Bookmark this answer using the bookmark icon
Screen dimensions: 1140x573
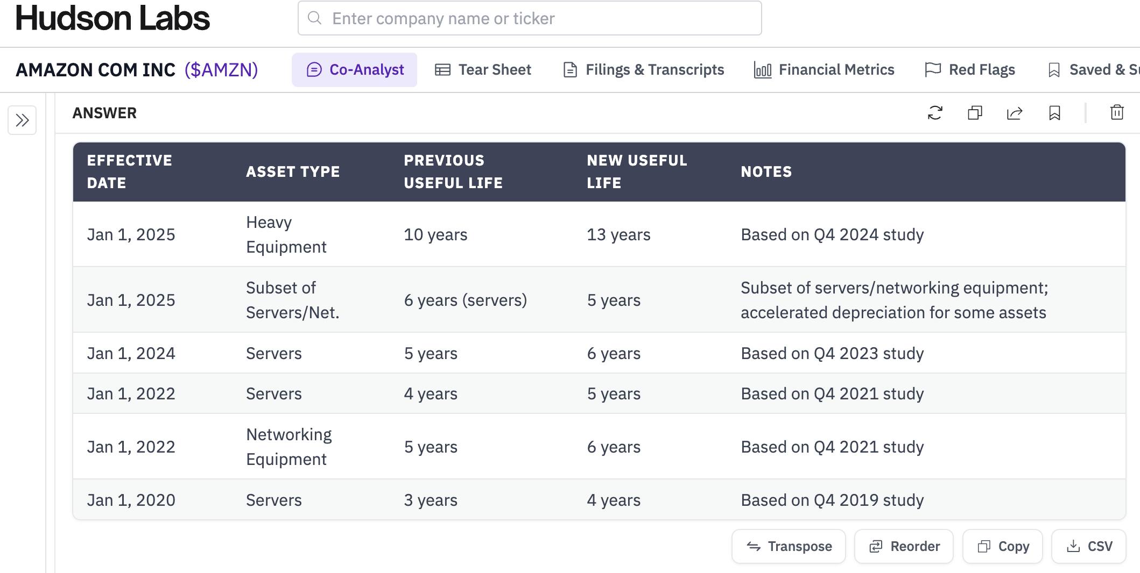tap(1054, 113)
